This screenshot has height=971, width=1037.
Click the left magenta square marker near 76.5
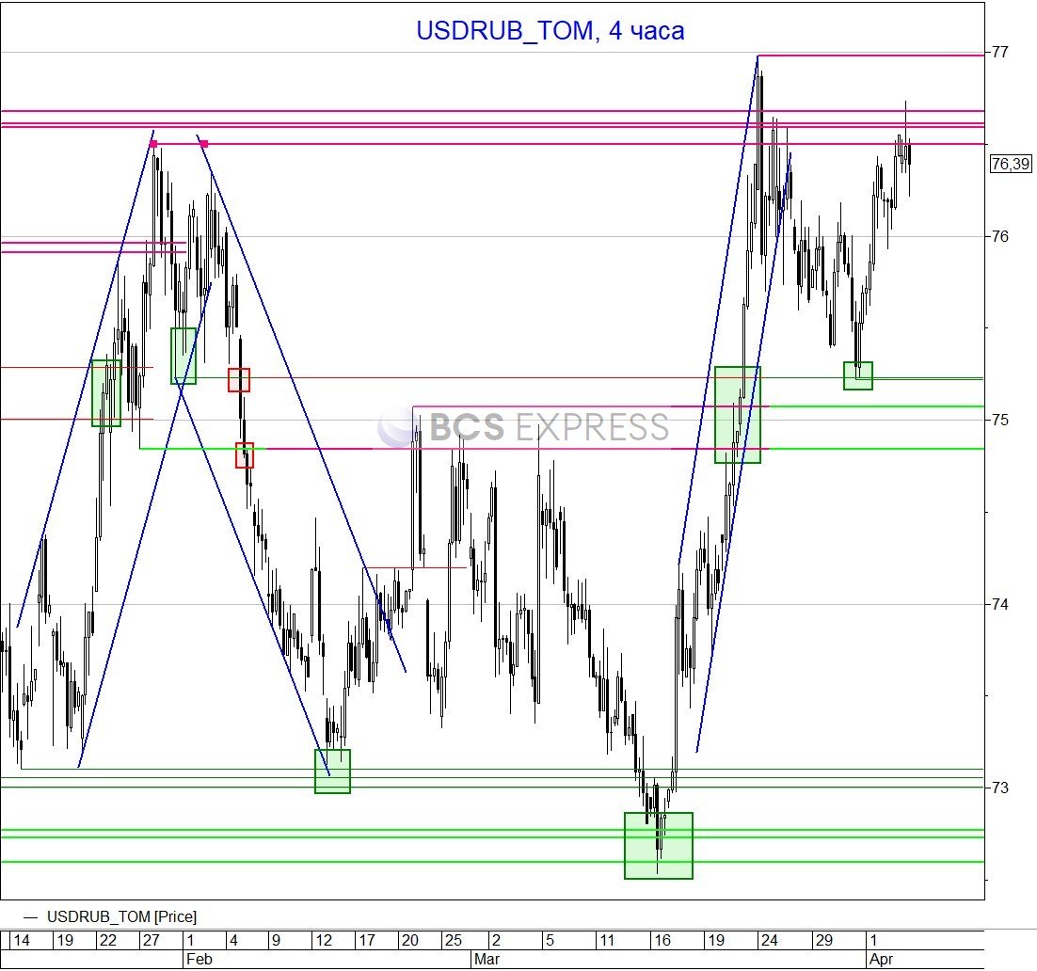[153, 144]
